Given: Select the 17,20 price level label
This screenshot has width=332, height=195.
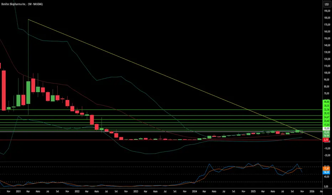Looking at the screenshot, I should 326,125.
